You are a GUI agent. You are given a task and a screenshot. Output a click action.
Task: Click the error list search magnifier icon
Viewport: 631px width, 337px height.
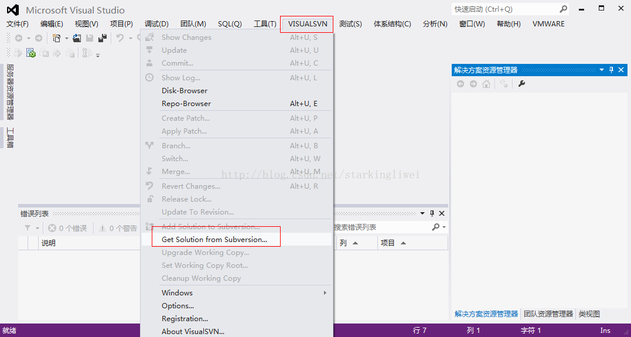(x=435, y=227)
